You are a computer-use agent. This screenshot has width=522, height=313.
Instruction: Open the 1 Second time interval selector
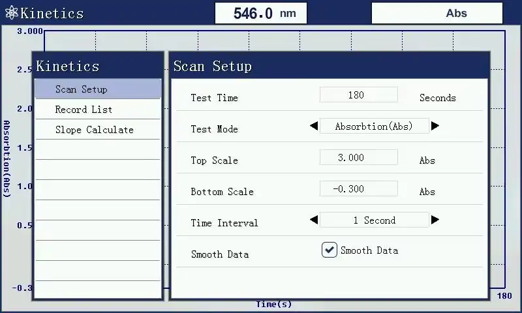374,220
